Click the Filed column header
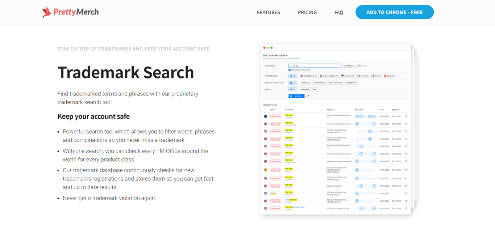The image size is (495, 243). pyautogui.click(x=382, y=110)
